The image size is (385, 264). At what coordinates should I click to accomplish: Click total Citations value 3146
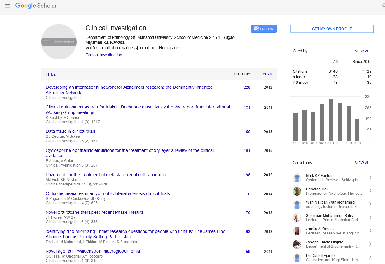pyautogui.click(x=333, y=71)
